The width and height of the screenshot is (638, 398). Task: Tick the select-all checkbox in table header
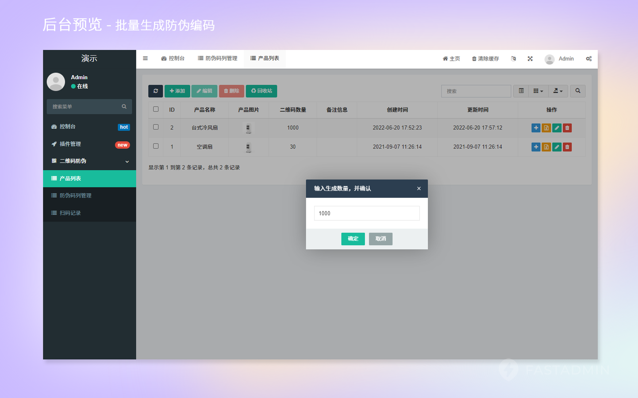(156, 109)
